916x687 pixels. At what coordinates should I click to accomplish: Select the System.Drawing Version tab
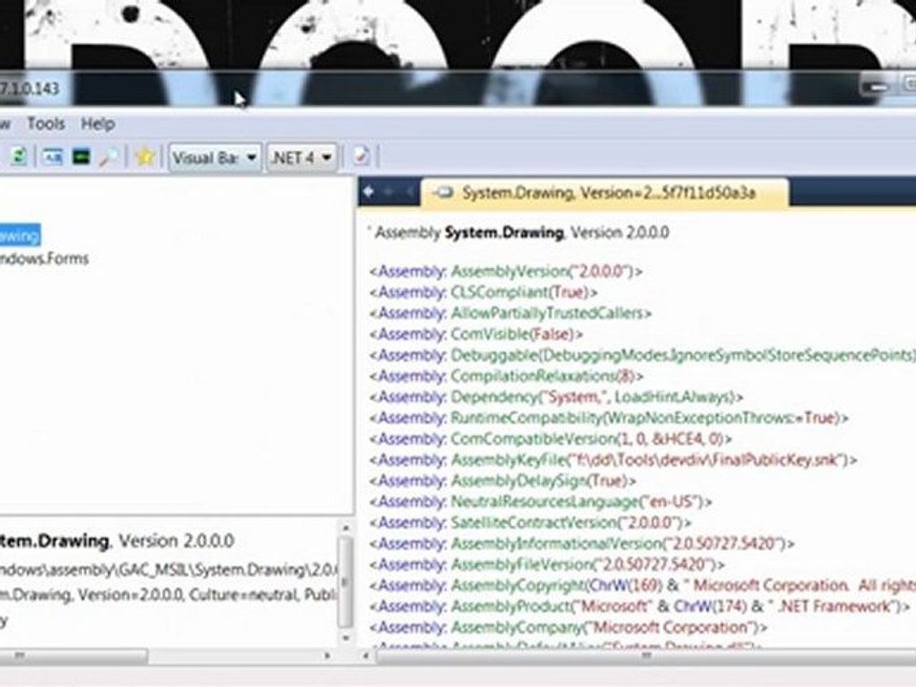(605, 192)
